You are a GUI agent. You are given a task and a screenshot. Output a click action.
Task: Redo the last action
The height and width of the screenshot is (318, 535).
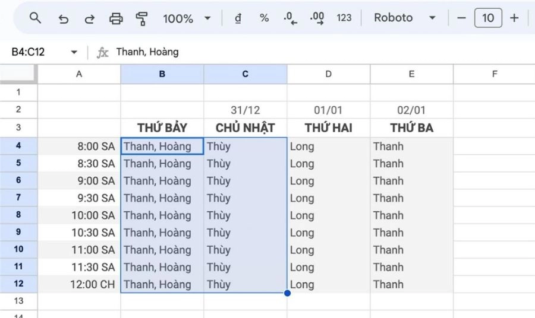point(90,18)
